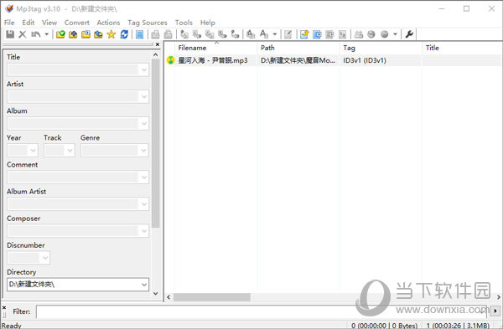Open the File menu

[x=9, y=23]
